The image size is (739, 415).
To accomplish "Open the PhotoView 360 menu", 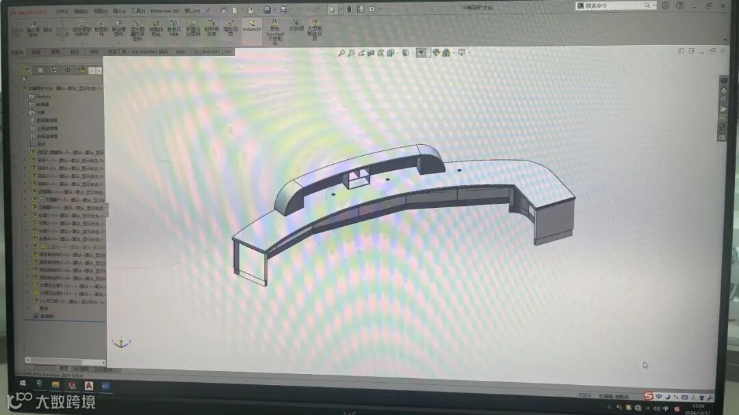I will 164,11.
